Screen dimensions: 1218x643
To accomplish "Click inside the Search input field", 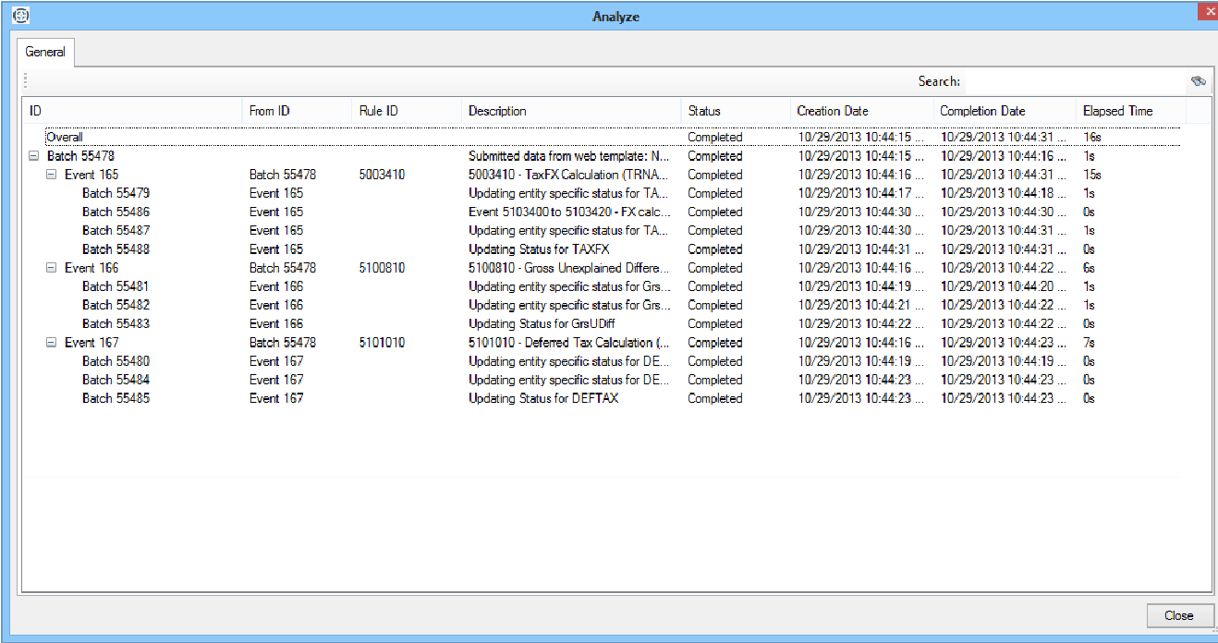I will 1074,81.
